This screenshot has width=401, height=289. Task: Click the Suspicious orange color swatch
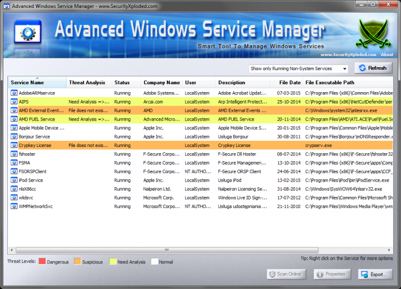coord(77,261)
